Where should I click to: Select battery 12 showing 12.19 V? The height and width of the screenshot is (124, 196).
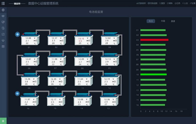pyautogui.click(x=110, y=80)
